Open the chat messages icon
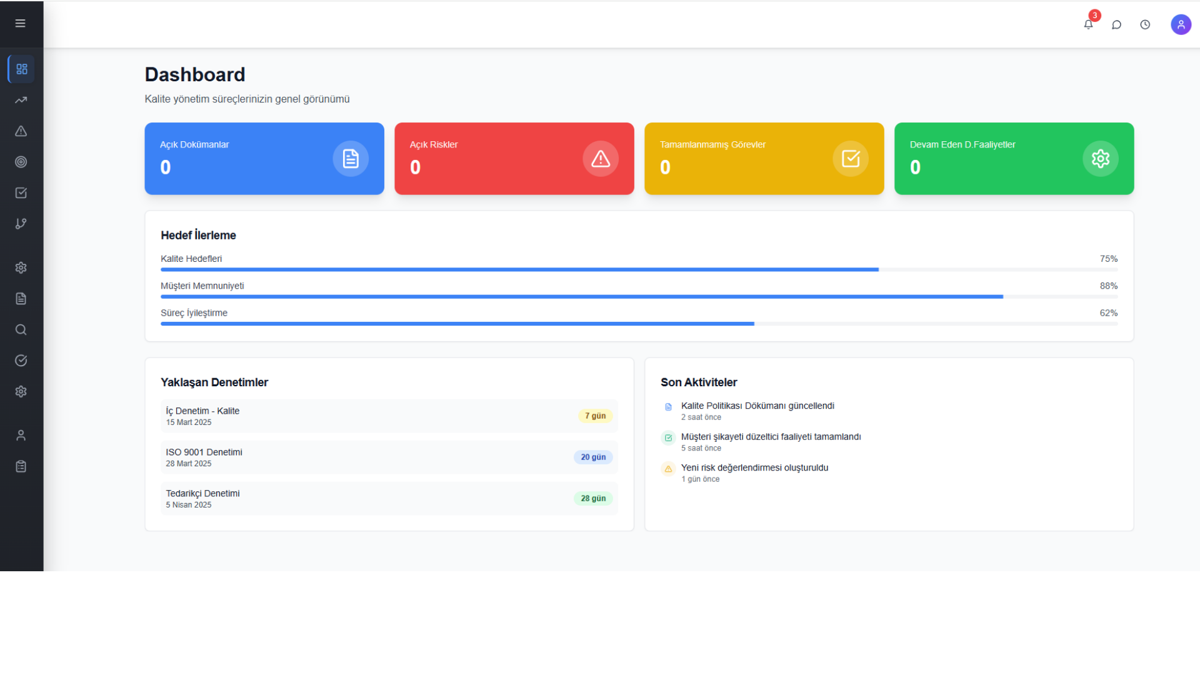The image size is (1200, 675). [x=1116, y=24]
